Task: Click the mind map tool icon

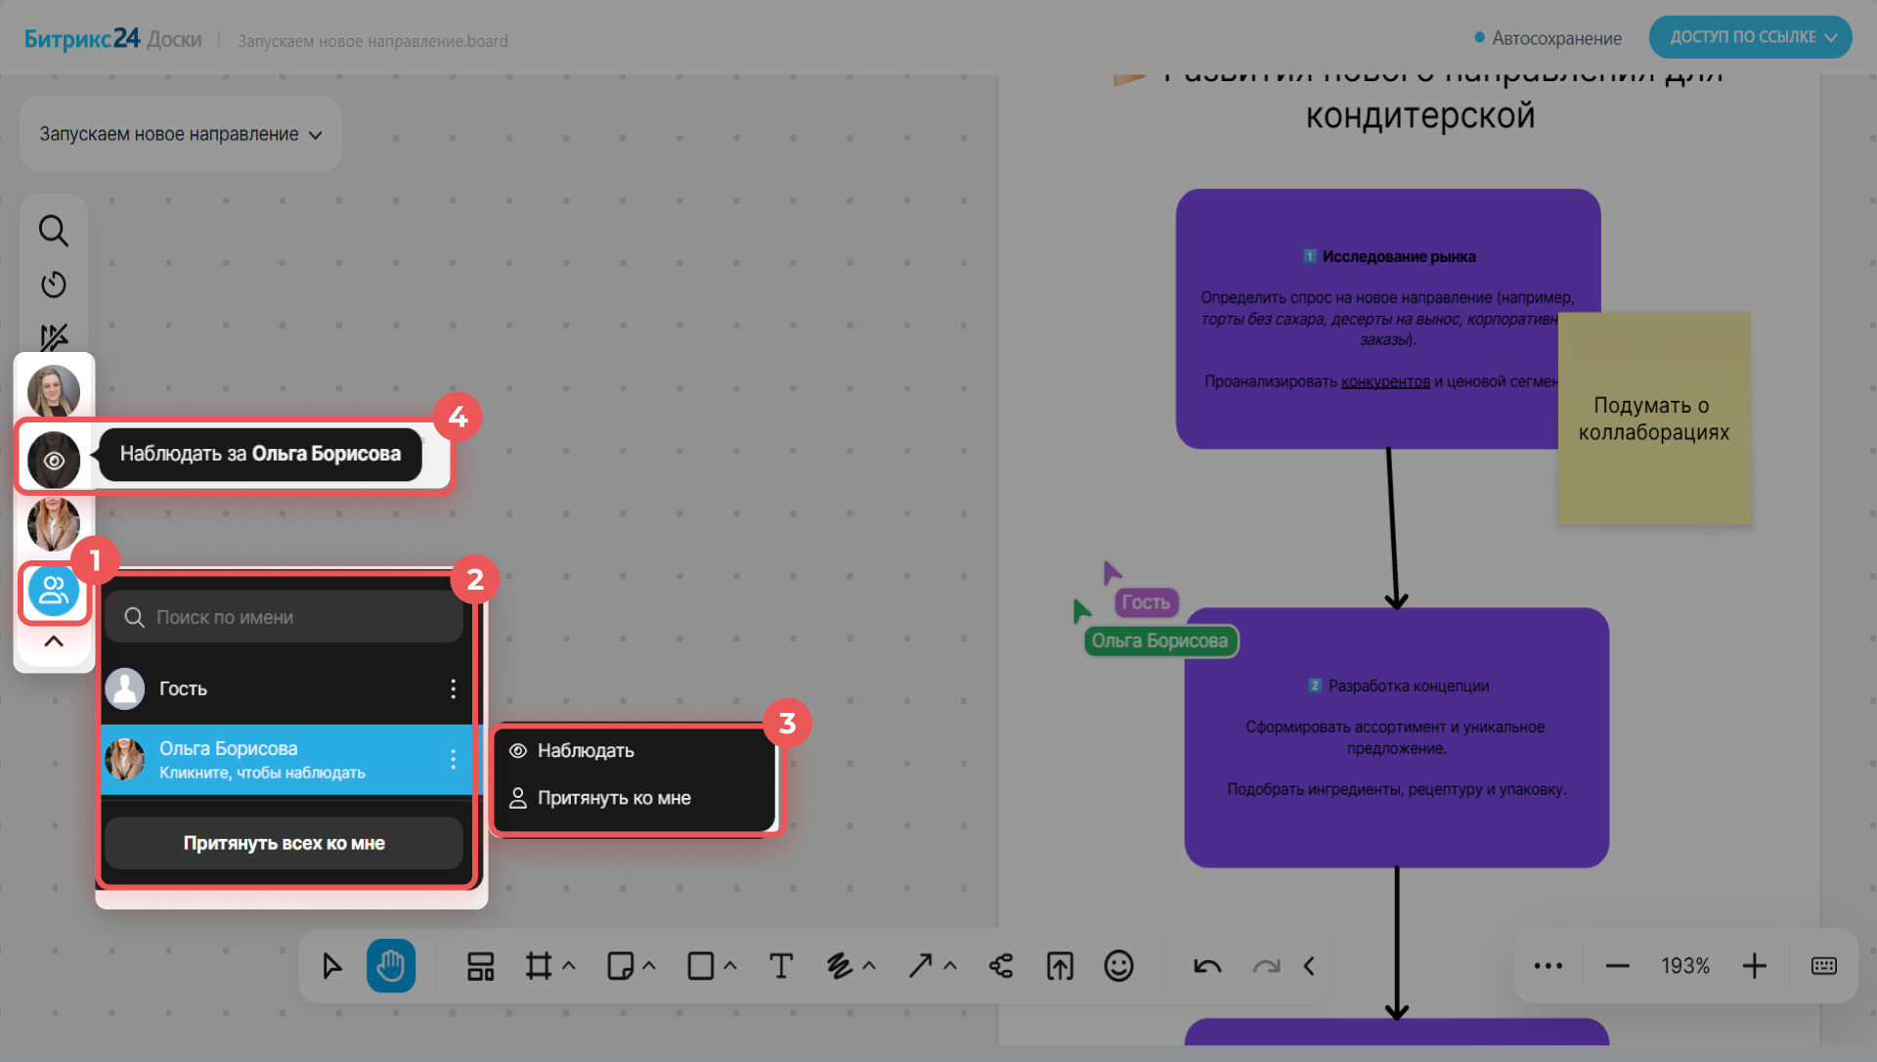Action: coord(1001,966)
